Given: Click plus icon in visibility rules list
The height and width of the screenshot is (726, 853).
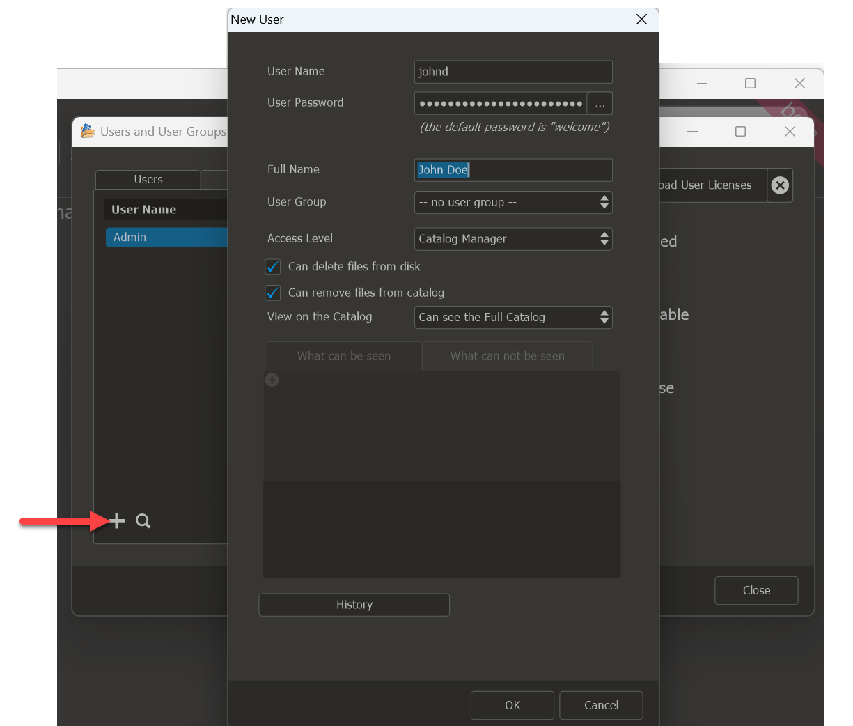Looking at the screenshot, I should (272, 380).
